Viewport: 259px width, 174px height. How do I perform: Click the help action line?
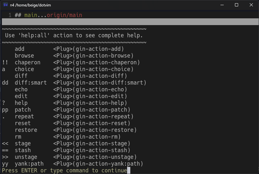pos(21,103)
